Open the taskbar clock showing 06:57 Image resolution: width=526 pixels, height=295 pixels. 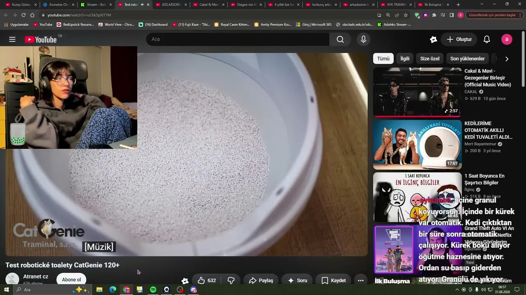coord(502,290)
